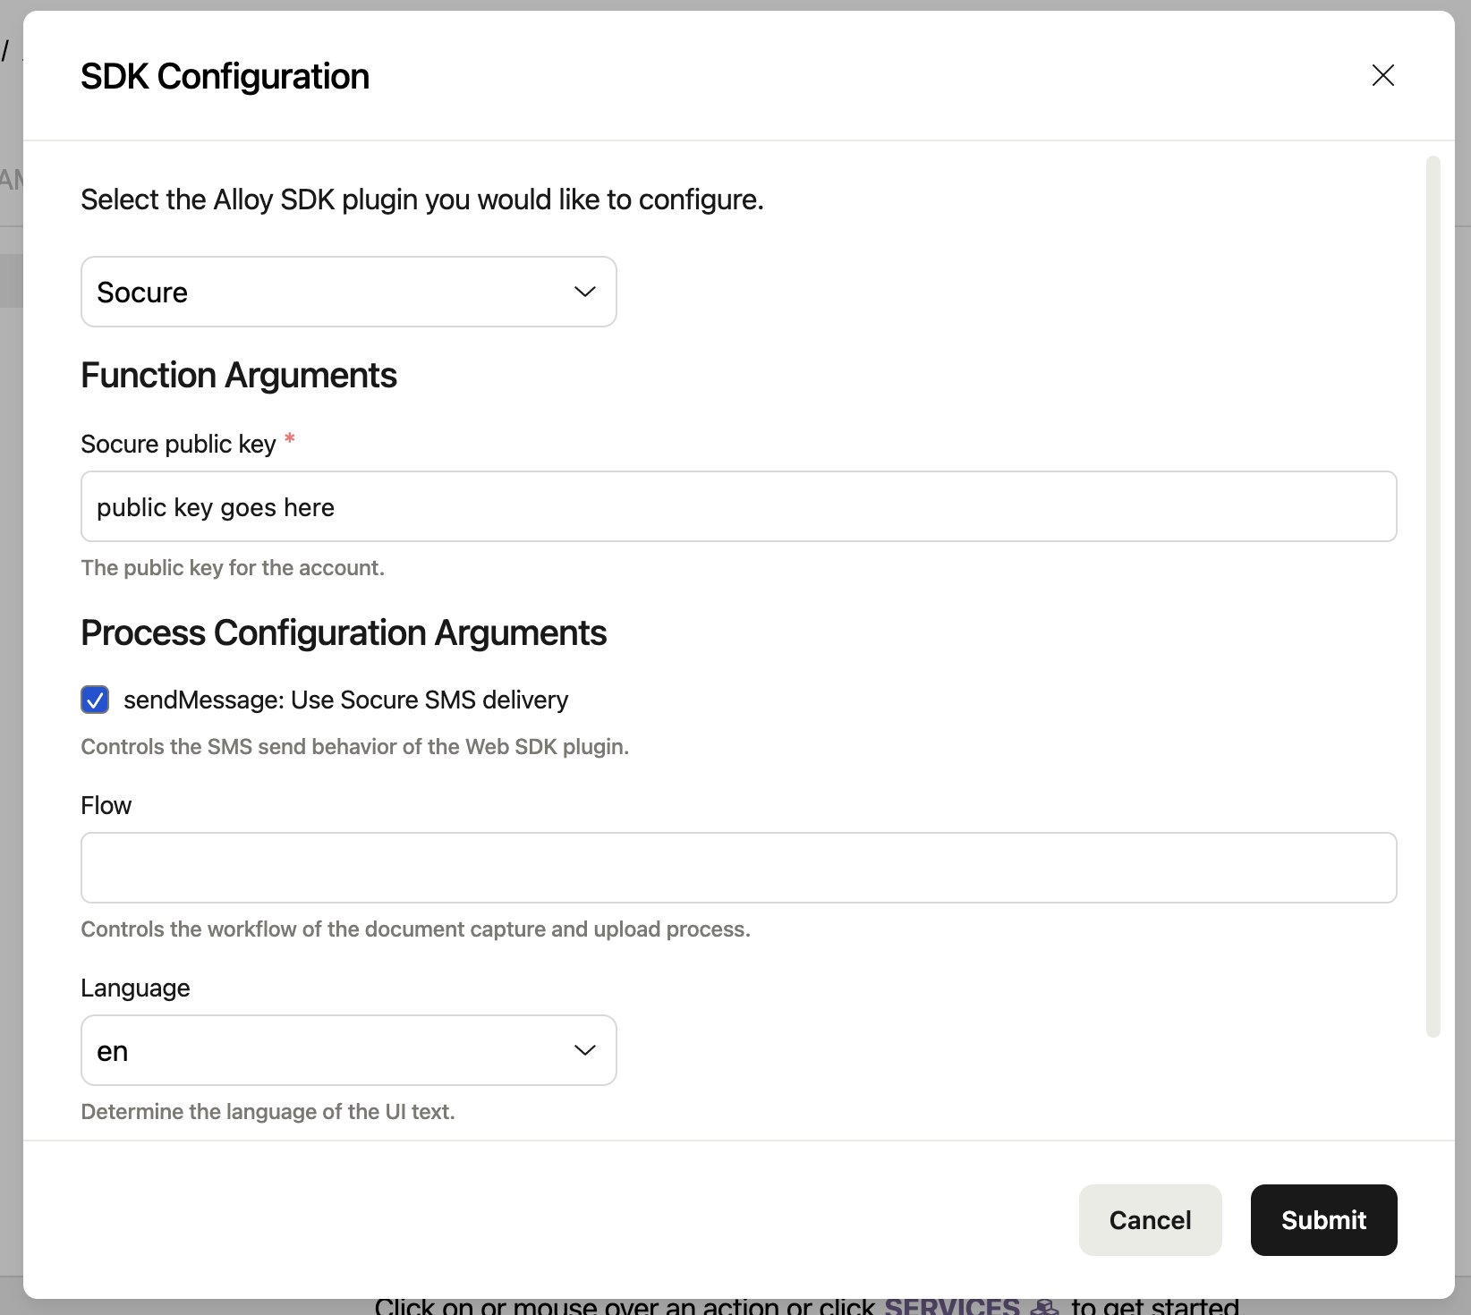
Task: Click the Flow input field
Action: [x=739, y=868]
